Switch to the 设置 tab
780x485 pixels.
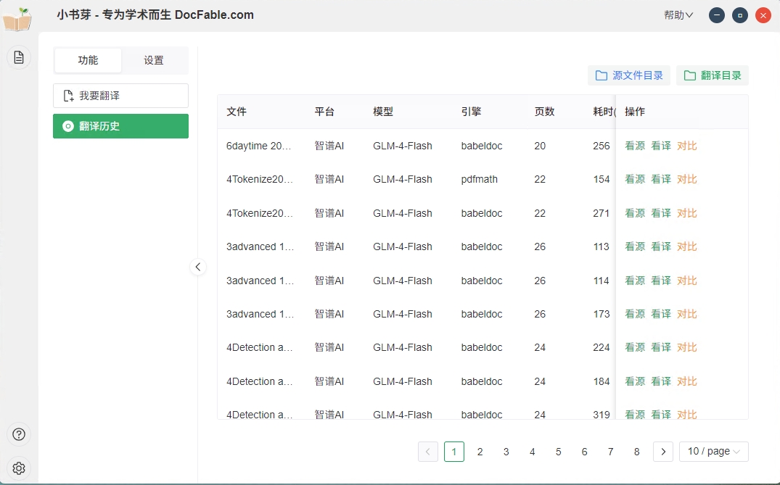(x=154, y=60)
